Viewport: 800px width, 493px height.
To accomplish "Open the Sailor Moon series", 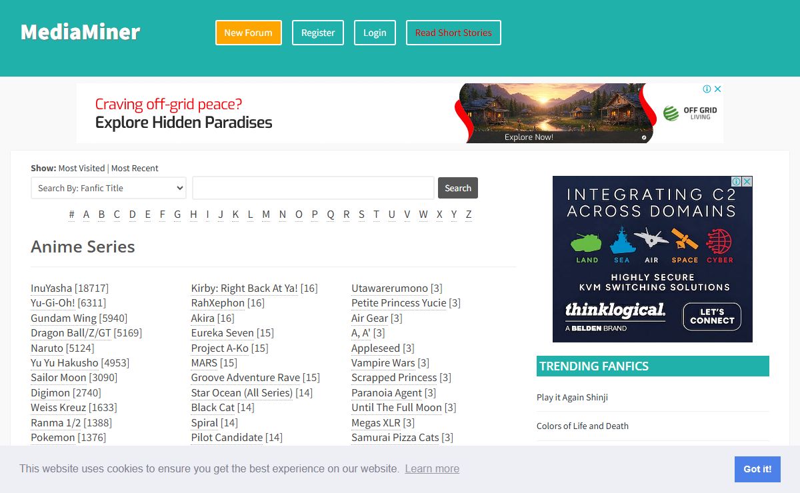I will pos(59,378).
